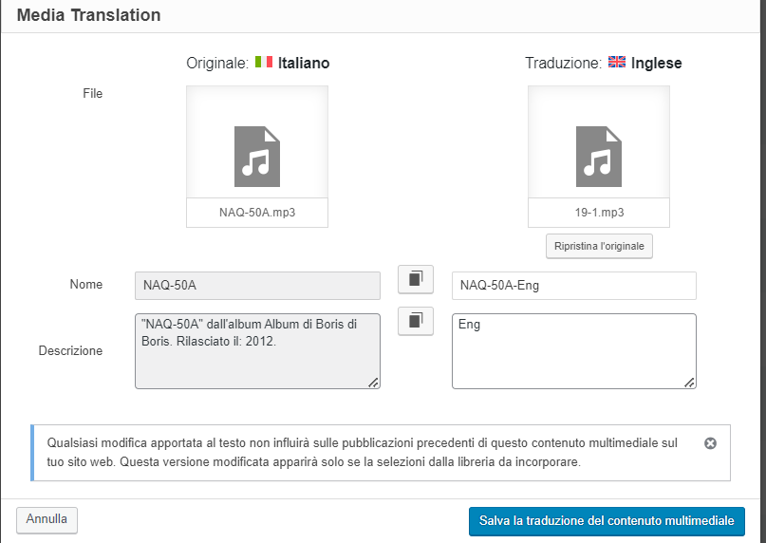The image size is (766, 543).
Task: Click the translated audio file icon 19-1.mp3
Action: tap(598, 157)
